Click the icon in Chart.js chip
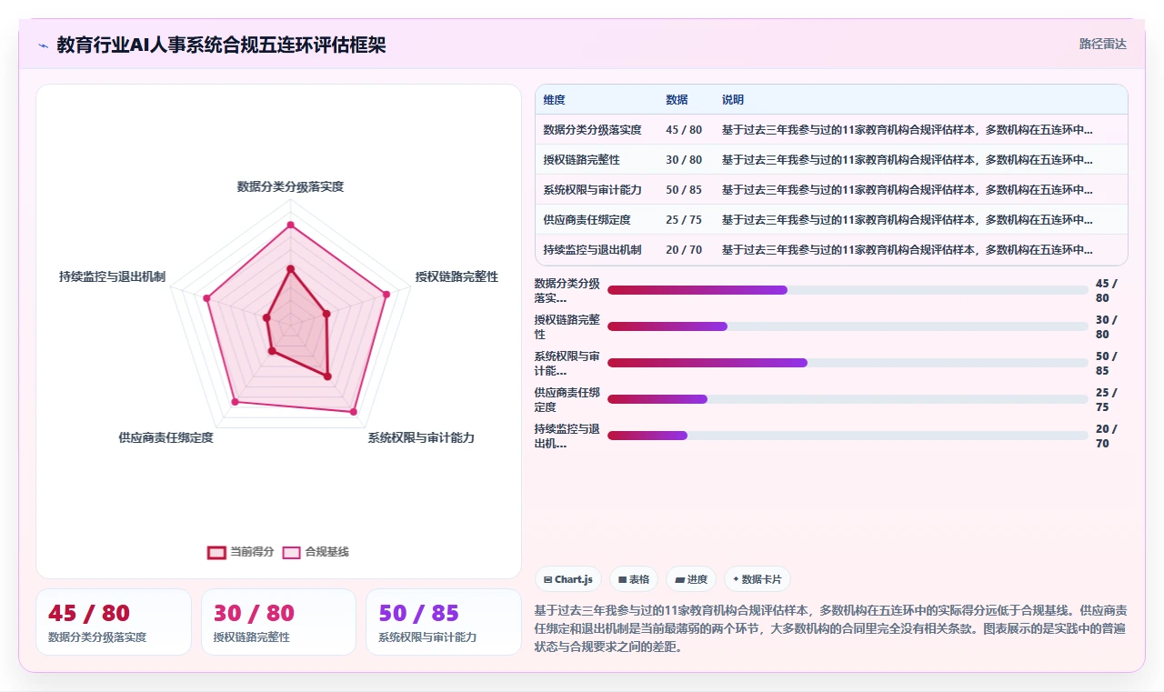1164x692 pixels. [x=547, y=579]
